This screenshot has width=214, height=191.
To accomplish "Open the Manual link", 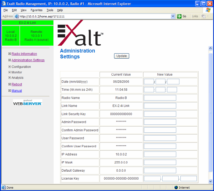I will pyautogui.click(x=17, y=90).
